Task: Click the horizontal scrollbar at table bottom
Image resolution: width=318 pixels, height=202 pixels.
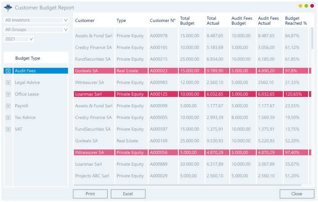Action: [x=187, y=185]
